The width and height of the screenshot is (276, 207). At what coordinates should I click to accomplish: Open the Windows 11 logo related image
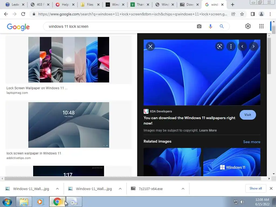[232, 162]
